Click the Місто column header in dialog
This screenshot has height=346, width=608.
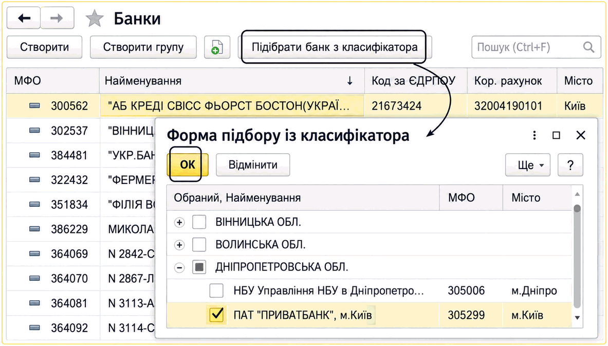pos(537,198)
